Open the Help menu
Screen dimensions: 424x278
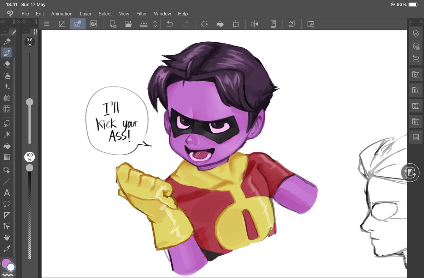(183, 14)
